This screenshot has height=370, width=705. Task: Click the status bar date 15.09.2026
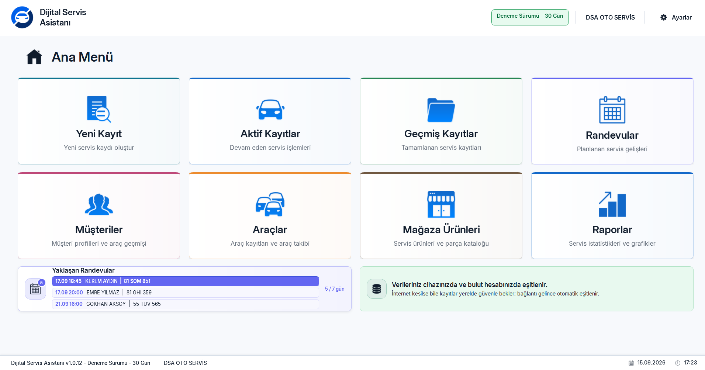coord(651,363)
